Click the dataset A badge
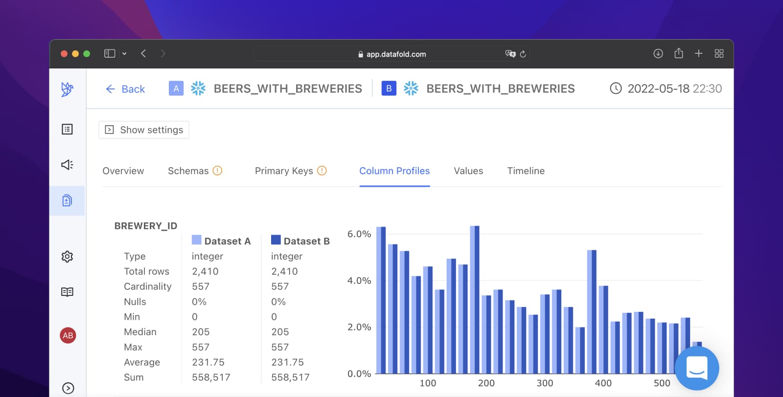783x397 pixels. (176, 88)
